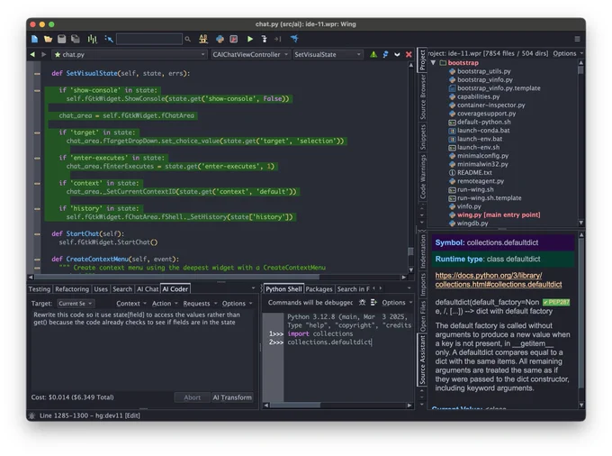
Task: Open the Target 'Current Se' dropdown
Action: (x=76, y=303)
